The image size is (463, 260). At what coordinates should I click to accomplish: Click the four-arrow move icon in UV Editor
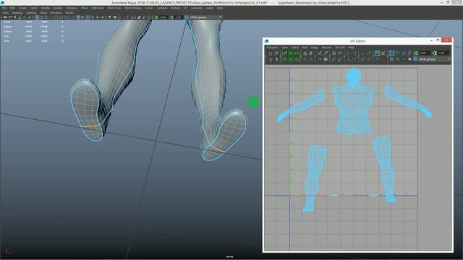click(x=326, y=59)
